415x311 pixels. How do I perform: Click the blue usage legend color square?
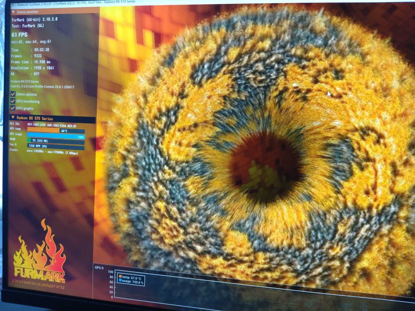pyautogui.click(x=120, y=280)
